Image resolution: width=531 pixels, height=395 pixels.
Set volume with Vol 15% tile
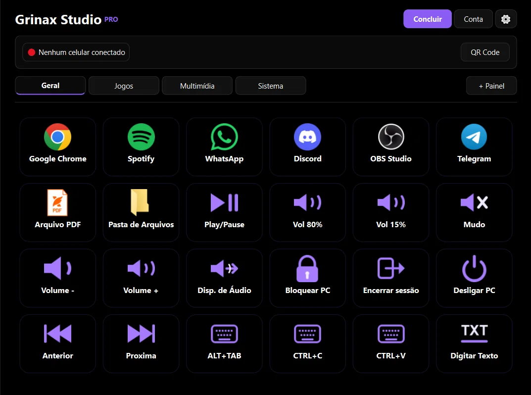click(391, 212)
